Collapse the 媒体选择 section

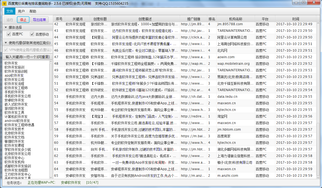[x=6, y=27]
